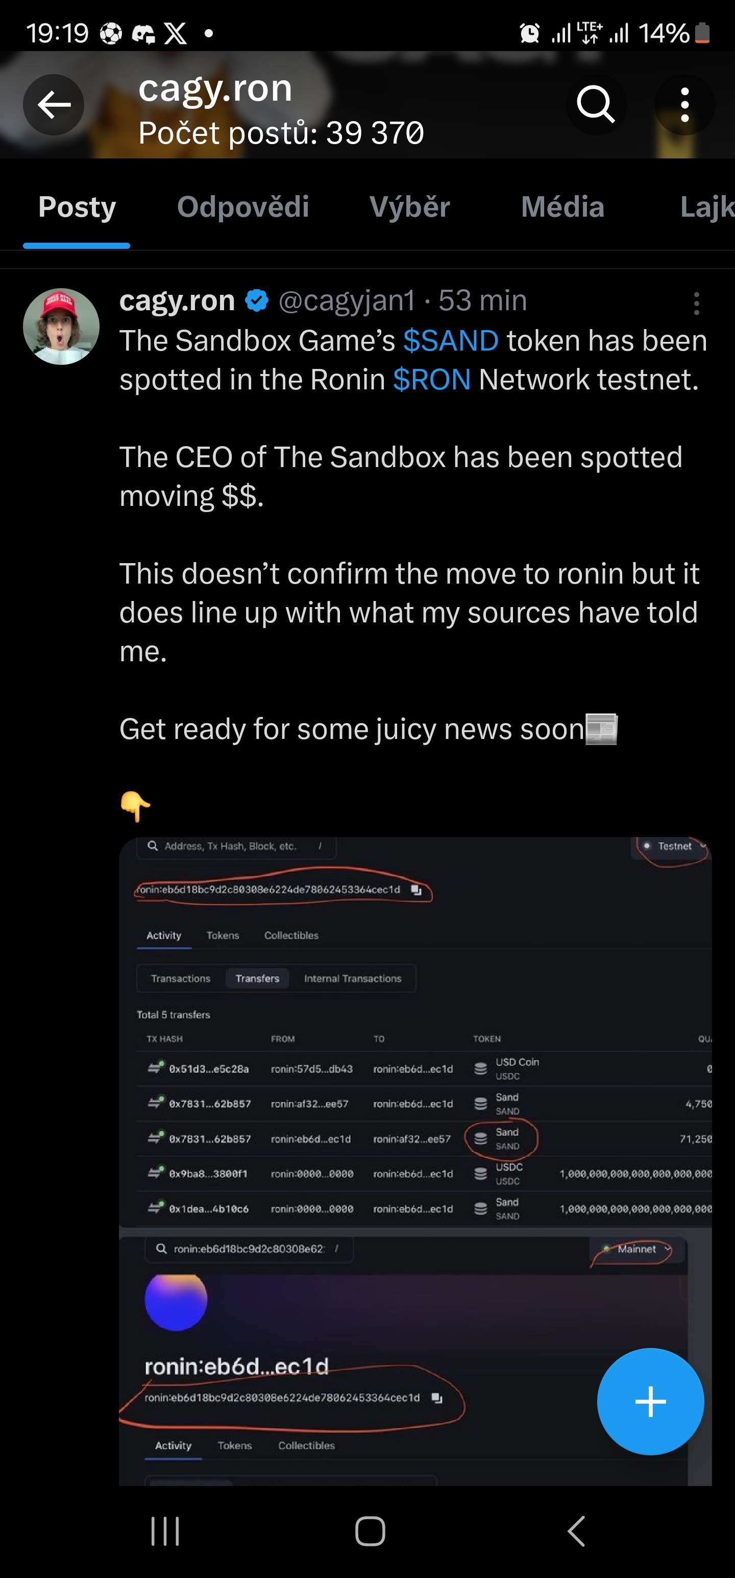Tap the cagy.ron author name in tweet
This screenshot has height=1578, width=735.
coord(177,301)
